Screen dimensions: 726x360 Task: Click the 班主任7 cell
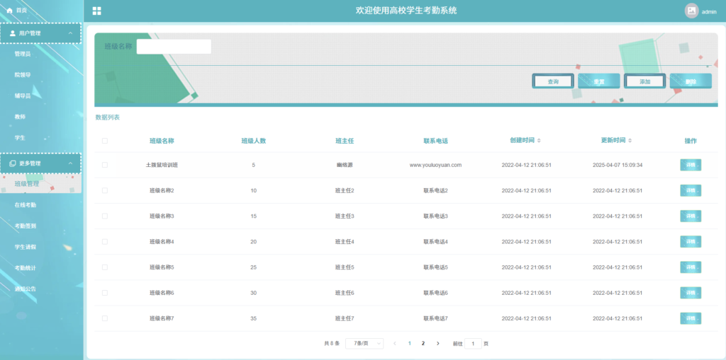point(345,318)
